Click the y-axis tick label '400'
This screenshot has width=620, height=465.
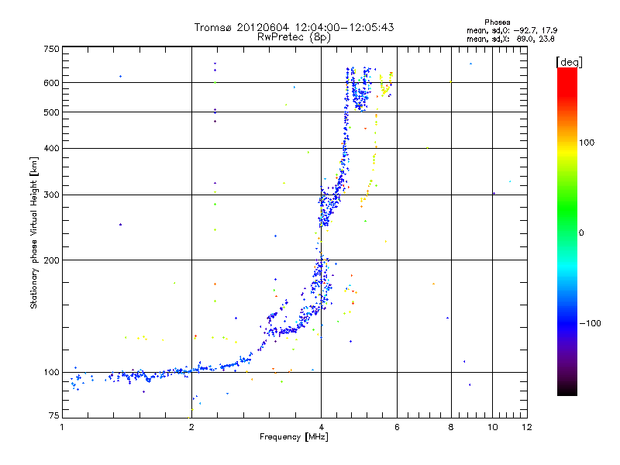click(51, 148)
